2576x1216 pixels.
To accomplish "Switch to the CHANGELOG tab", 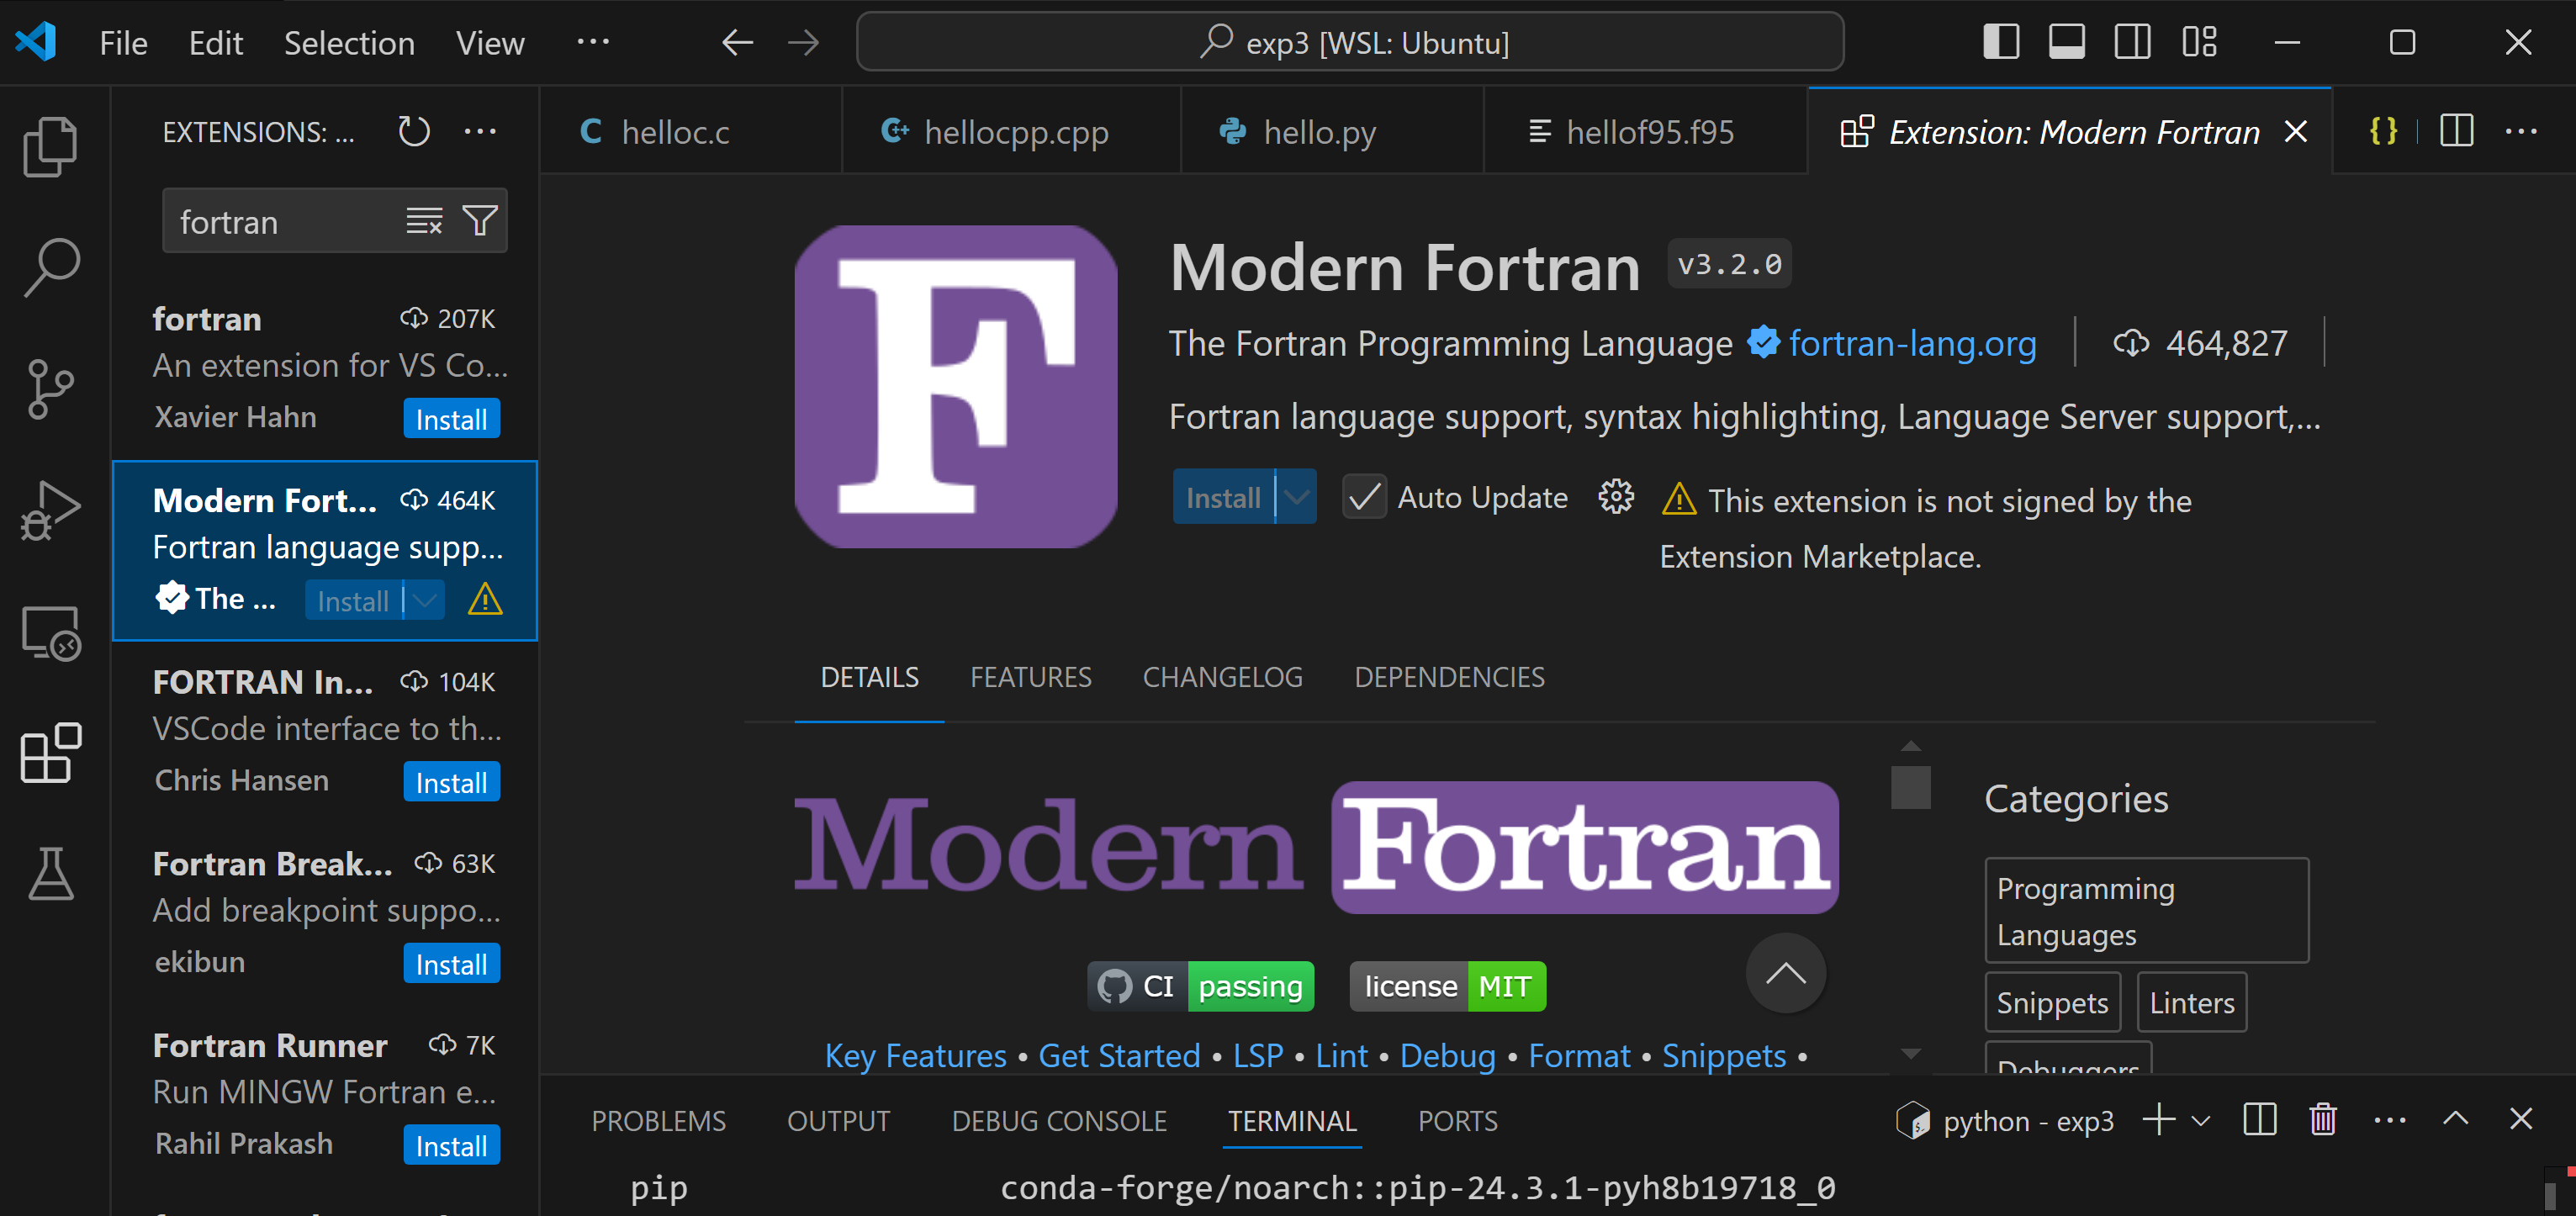I will pos(1222,677).
